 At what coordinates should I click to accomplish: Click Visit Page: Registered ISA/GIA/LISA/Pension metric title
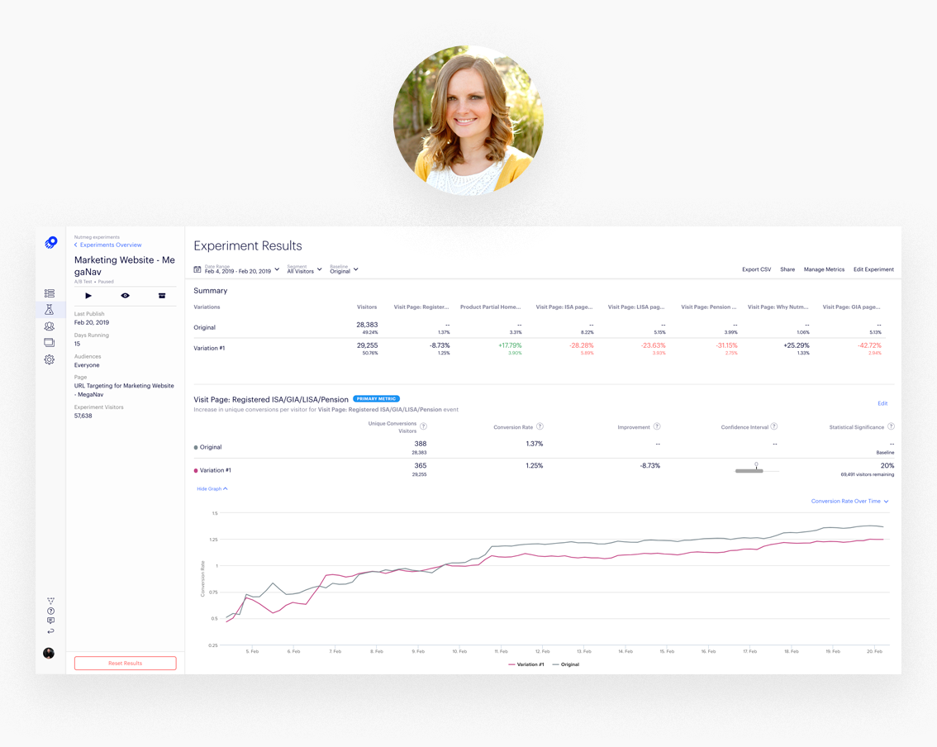(x=271, y=399)
